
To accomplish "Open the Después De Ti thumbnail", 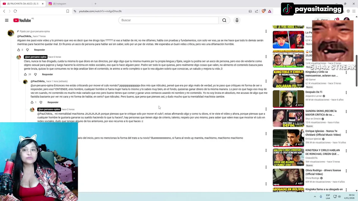I will pyautogui.click(x=288, y=99).
